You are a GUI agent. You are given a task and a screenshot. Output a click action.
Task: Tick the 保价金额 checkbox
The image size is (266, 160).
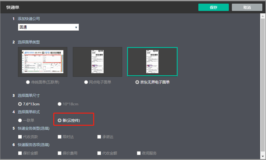20,153
